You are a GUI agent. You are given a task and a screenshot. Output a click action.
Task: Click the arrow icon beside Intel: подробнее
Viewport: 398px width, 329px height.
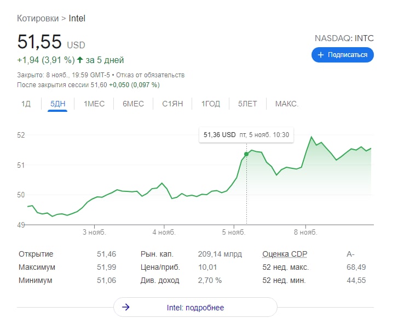point(126,307)
